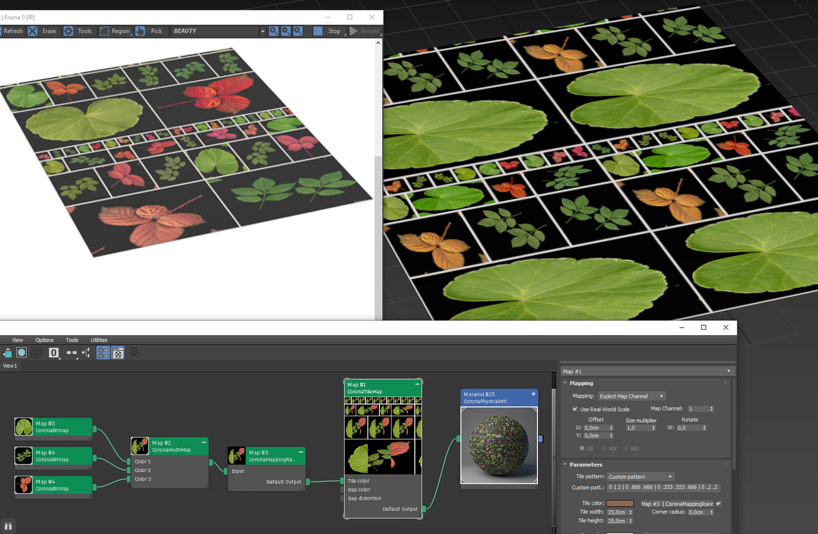818x534 pixels.
Task: Click the Material #25 sphere preview
Action: (x=499, y=445)
